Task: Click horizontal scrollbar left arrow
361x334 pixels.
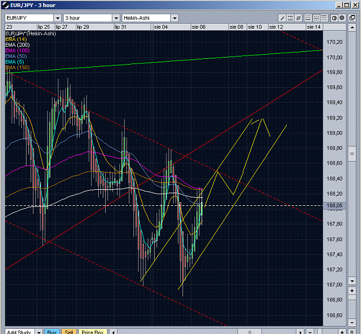Action: [113, 332]
